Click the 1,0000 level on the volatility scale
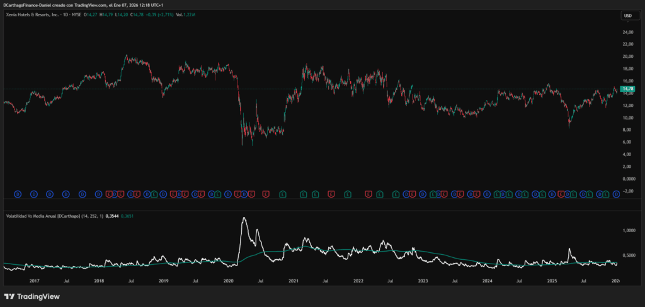This screenshot has width=645, height=307. click(630, 231)
